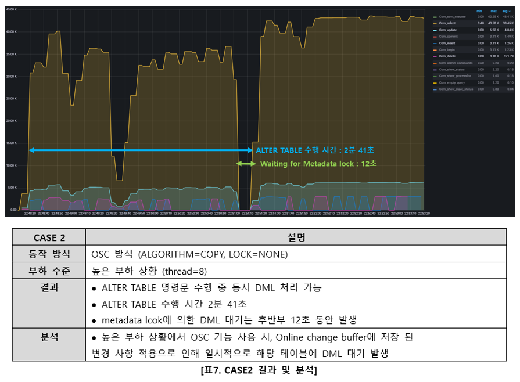520x382 pixels.
Task: Sort legend by the max column header
Action: pos(493,11)
